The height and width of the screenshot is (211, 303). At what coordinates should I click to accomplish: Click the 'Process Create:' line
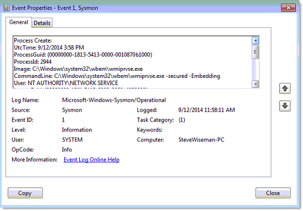point(33,40)
